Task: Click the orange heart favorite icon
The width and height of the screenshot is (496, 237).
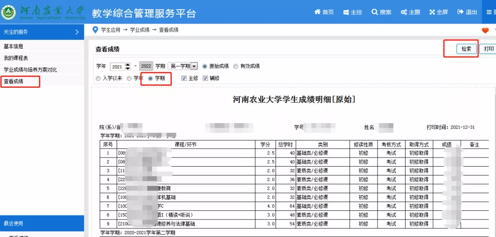Action: click(485, 30)
